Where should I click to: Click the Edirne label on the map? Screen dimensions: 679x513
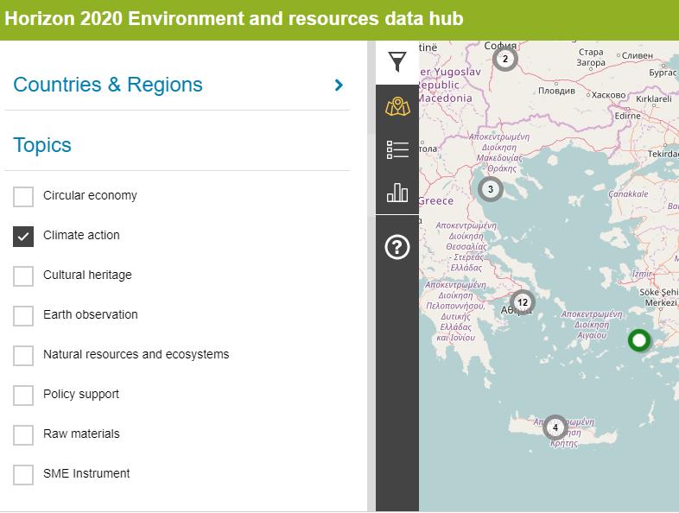pyautogui.click(x=627, y=116)
